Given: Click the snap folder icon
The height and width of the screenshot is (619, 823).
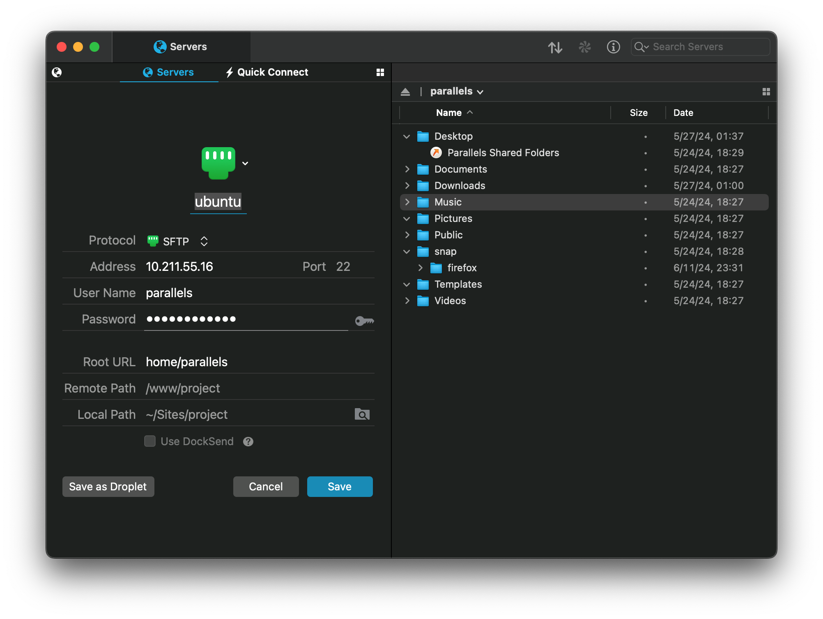Looking at the screenshot, I should pyautogui.click(x=423, y=252).
